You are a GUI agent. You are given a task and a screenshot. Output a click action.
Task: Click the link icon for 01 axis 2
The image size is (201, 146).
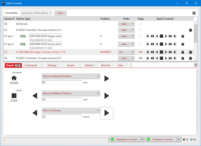(x=23, y=44)
